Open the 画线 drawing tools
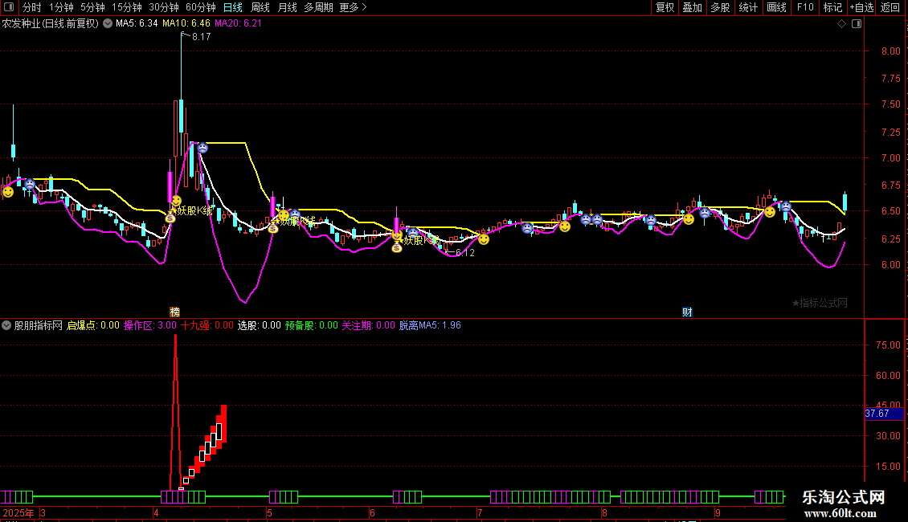 coord(776,7)
